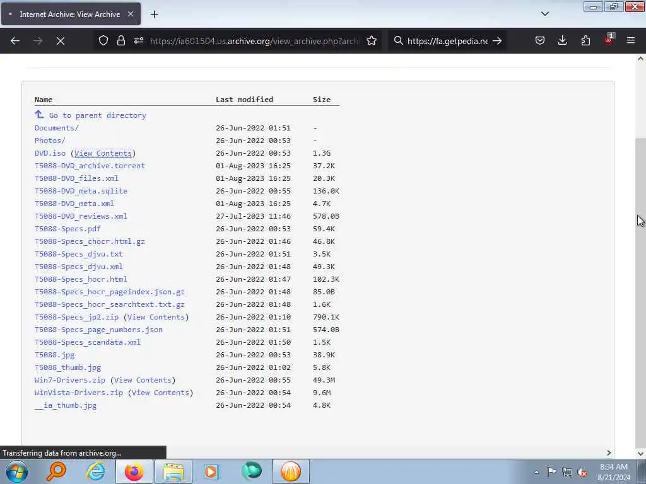This screenshot has height=484, width=646.
Task: Open the Documents/ folder
Action: click(x=56, y=127)
